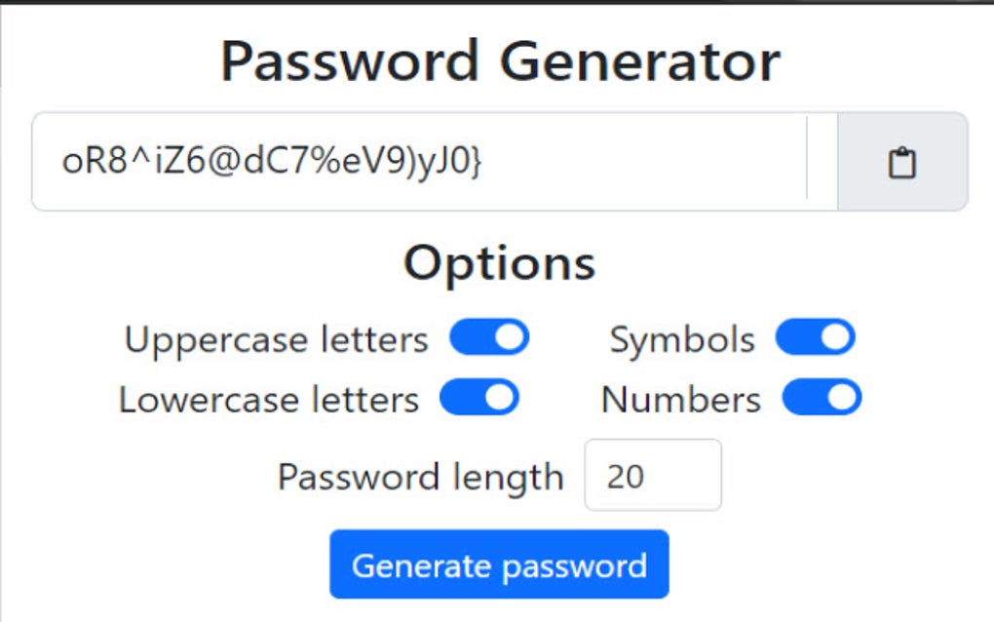Disable the Uppercase letters toggle
Image resolution: width=994 pixels, height=622 pixels.
(489, 338)
